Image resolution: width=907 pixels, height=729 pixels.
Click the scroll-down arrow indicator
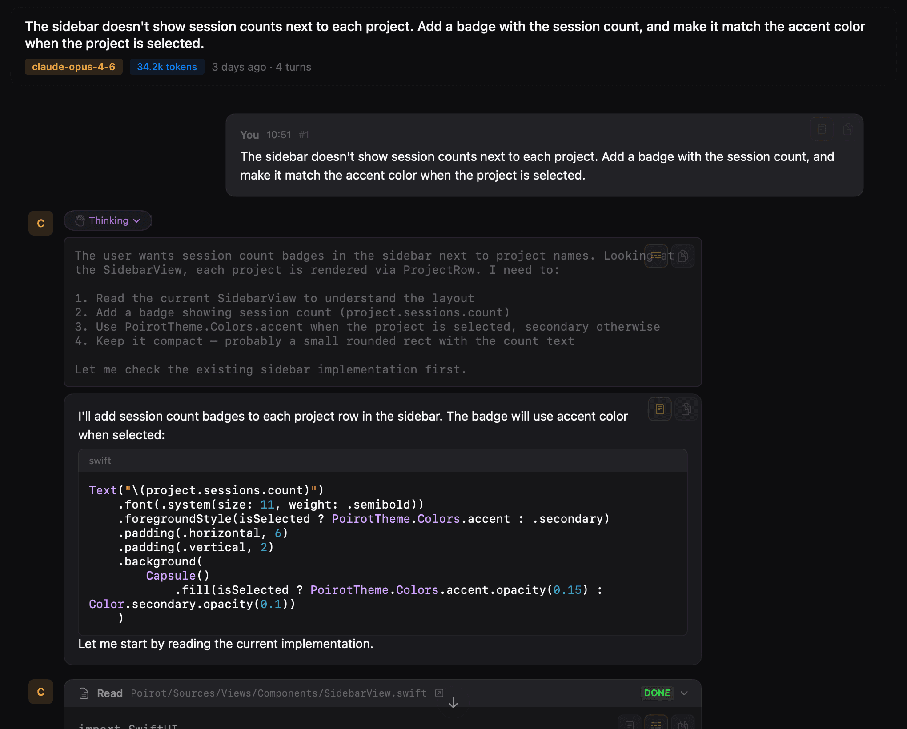[453, 703]
